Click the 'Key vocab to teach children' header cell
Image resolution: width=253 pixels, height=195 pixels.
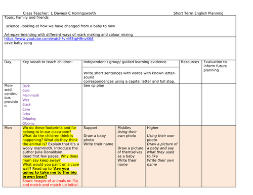click(48, 62)
